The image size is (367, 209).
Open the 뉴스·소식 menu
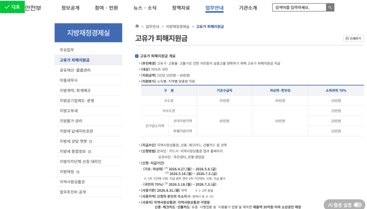click(x=145, y=8)
